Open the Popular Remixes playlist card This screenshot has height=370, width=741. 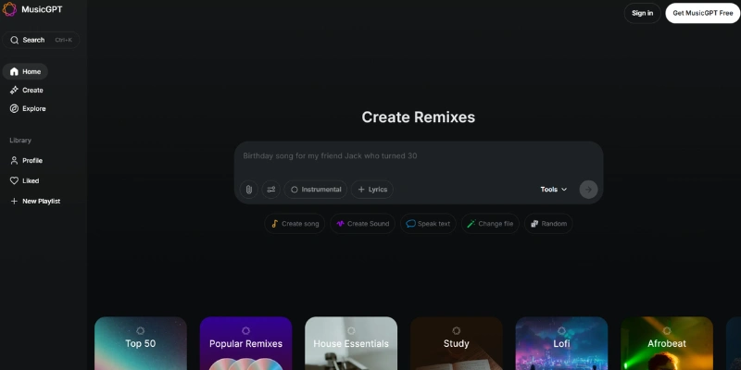click(x=245, y=343)
